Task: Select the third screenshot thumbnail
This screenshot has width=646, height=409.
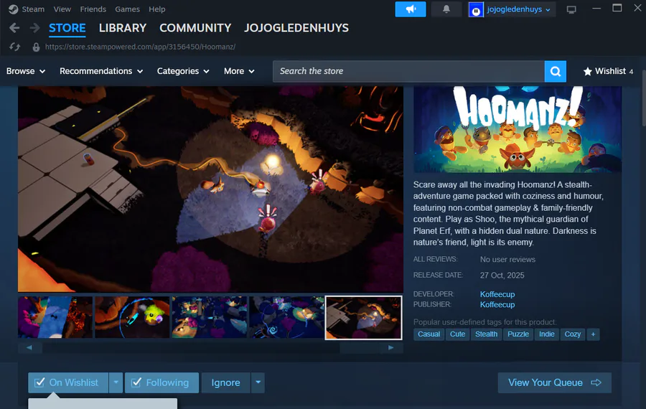Action: [x=210, y=317]
